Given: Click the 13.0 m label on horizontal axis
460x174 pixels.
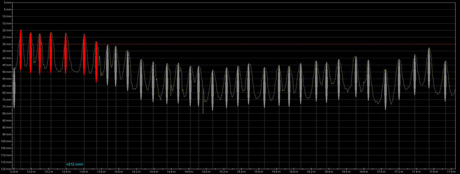Looking at the screenshot, I should [31, 171].
